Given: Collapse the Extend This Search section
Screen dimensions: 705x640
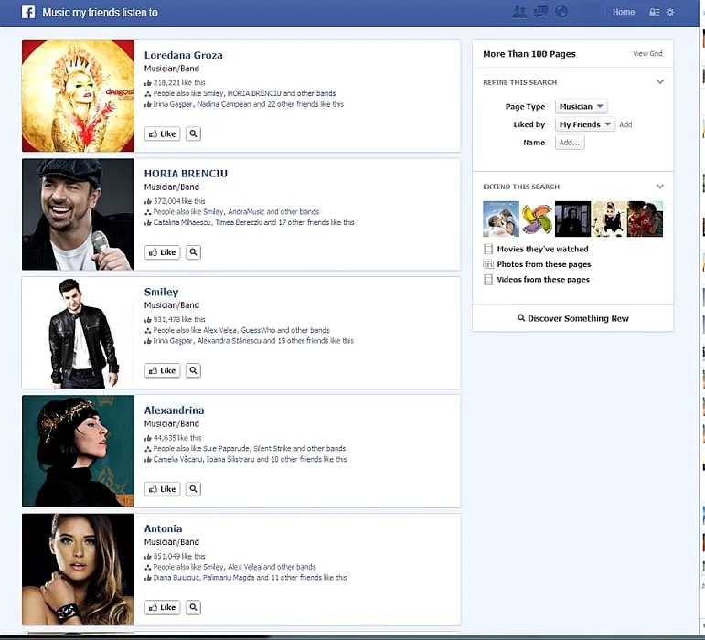Looking at the screenshot, I should point(660,187).
